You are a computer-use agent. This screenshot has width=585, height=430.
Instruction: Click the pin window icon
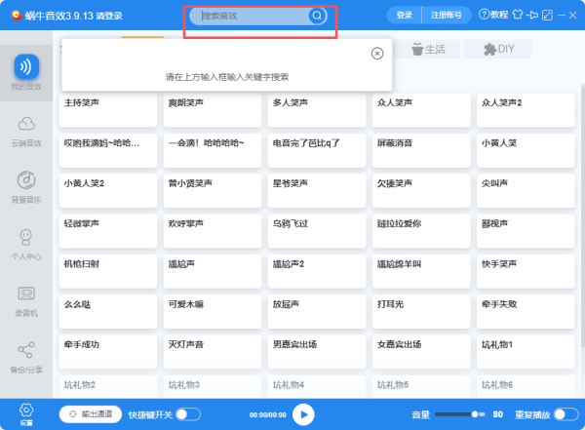[x=532, y=15]
